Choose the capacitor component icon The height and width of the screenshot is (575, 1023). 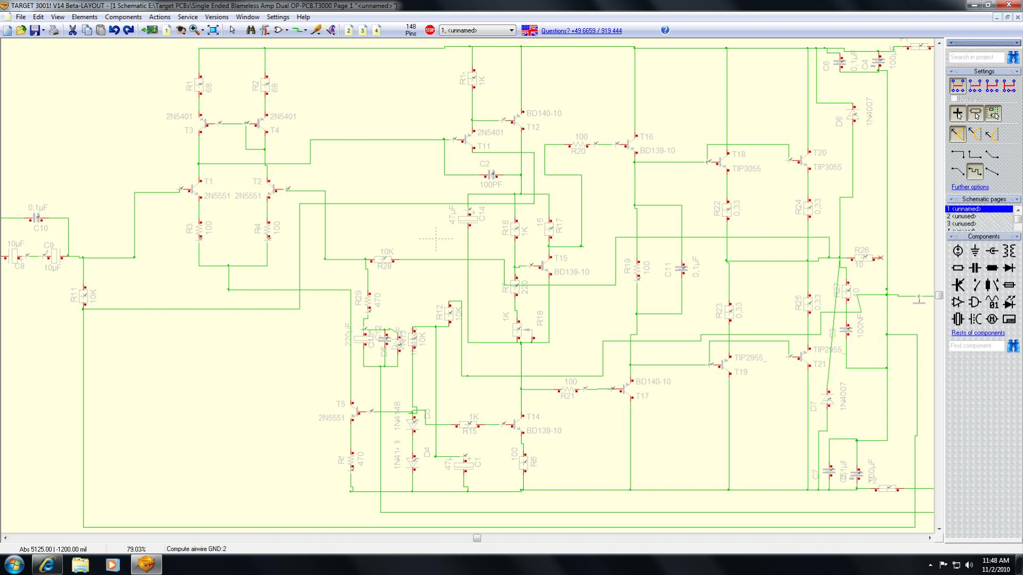coord(974,268)
